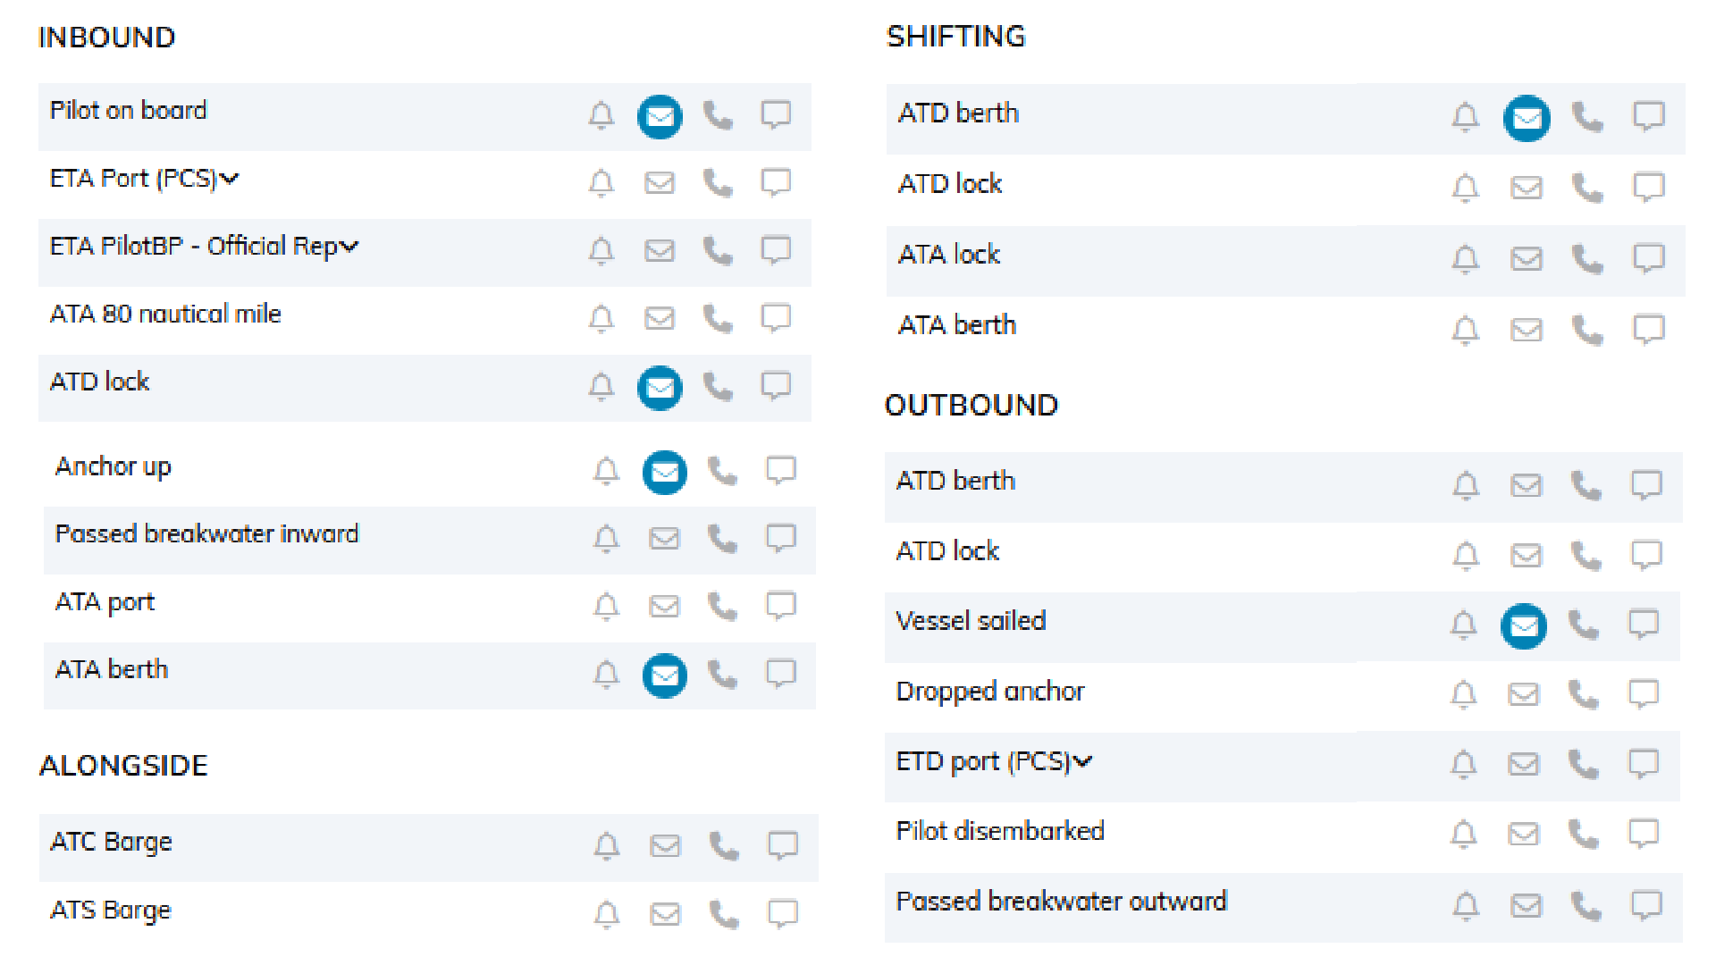1716x965 pixels.
Task: Select the Passed breakwater inward row label
Action: (x=206, y=533)
